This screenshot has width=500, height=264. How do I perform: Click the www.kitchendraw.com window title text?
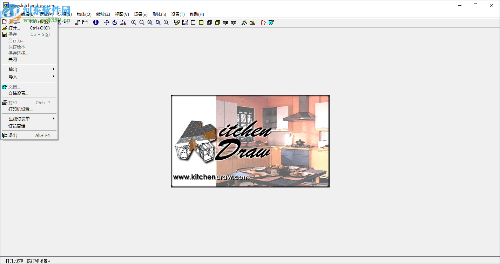tap(33, 6)
